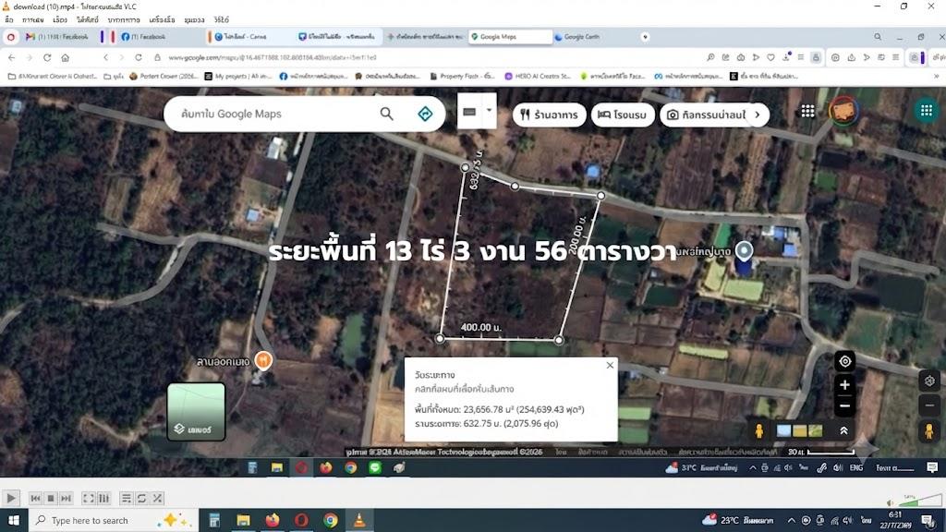Open the Google account profile avatar
946x532 pixels.
point(843,112)
